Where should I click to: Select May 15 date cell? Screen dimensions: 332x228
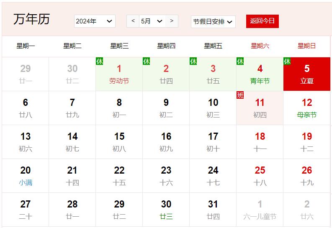click(x=119, y=142)
